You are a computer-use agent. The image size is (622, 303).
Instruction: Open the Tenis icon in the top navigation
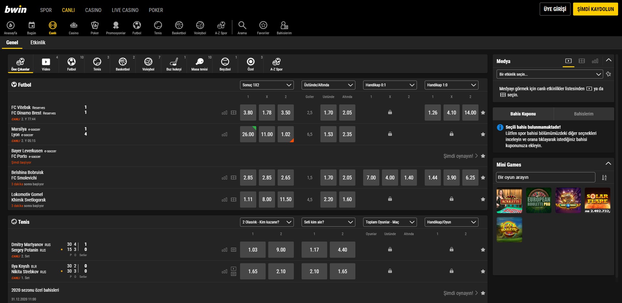click(x=158, y=28)
